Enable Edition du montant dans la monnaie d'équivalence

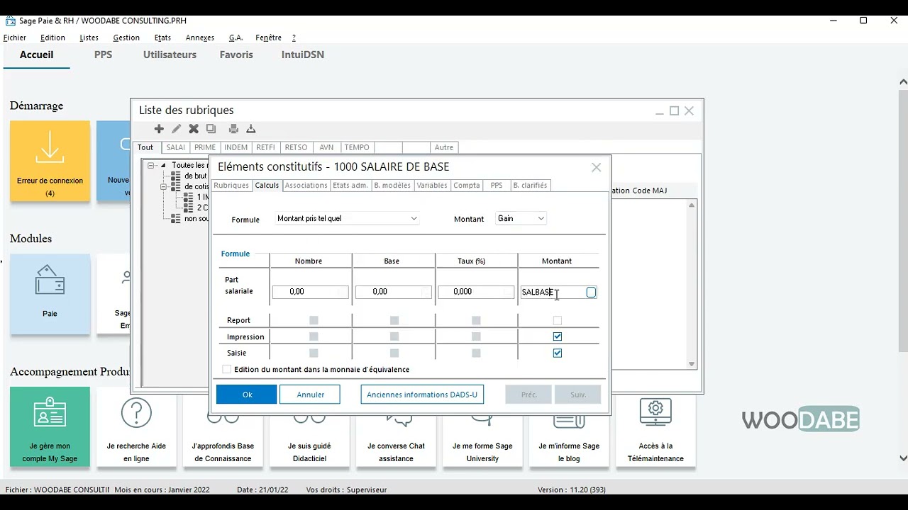(x=227, y=369)
